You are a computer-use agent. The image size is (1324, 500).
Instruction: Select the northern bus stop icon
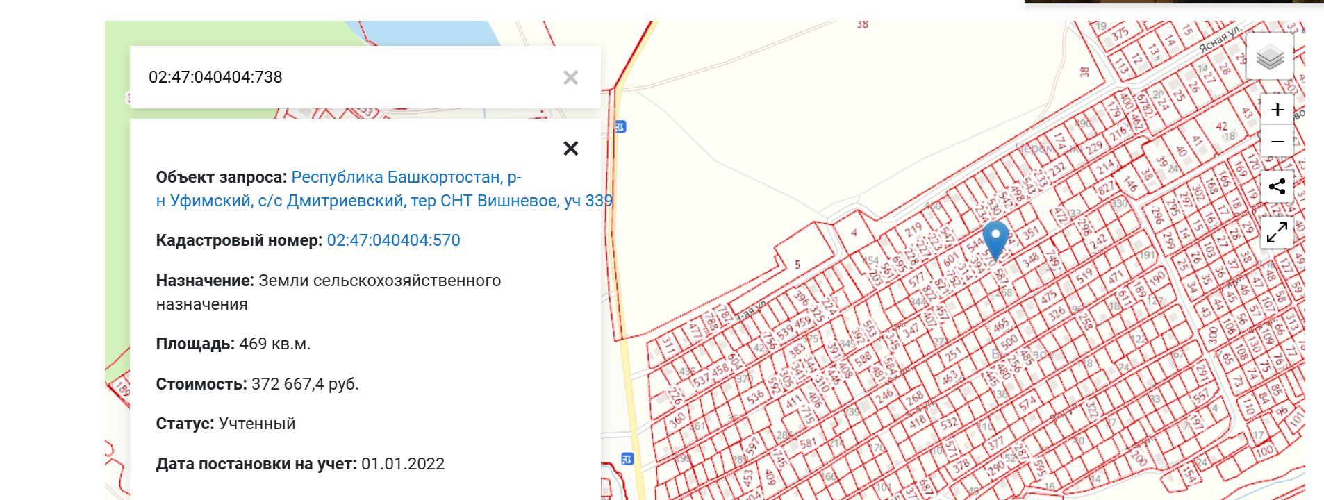click(620, 126)
